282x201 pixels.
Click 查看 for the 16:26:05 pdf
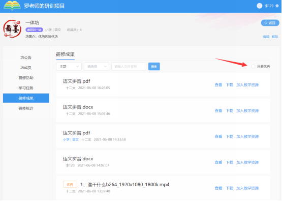[218, 85]
